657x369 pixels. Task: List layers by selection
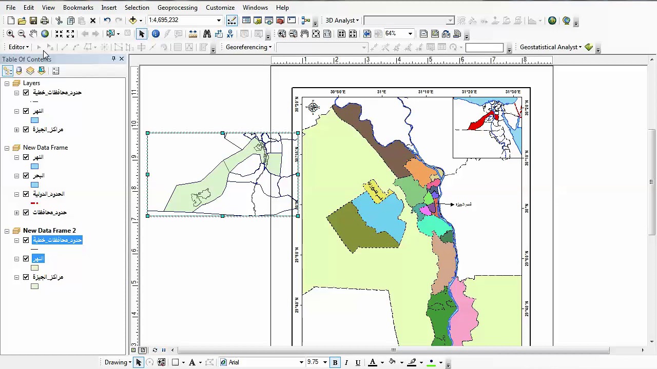(x=42, y=71)
